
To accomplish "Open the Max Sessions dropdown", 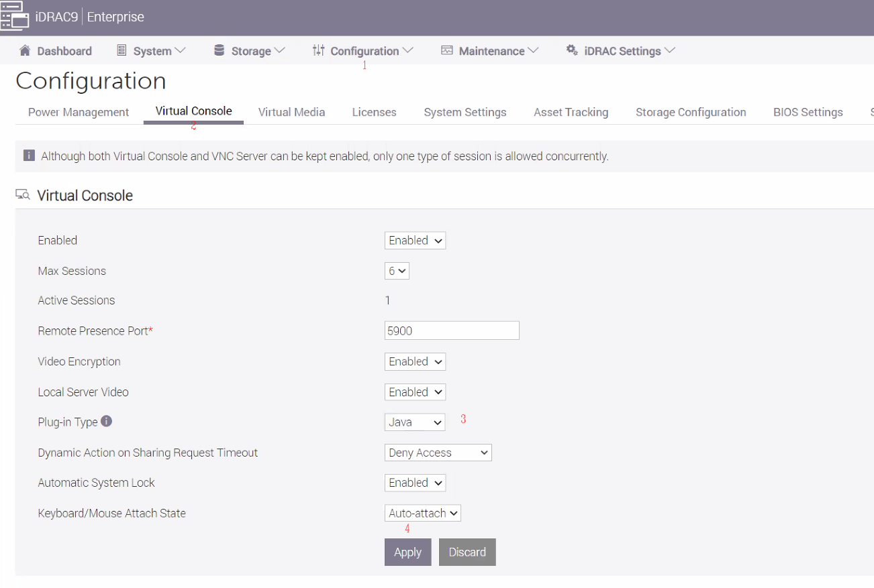I will click(396, 270).
